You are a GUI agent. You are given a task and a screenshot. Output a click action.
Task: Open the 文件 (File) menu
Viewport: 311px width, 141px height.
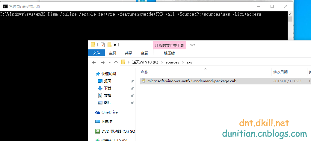(96, 53)
